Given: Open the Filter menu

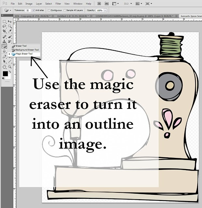Looking at the screenshot, I should [58, 4].
